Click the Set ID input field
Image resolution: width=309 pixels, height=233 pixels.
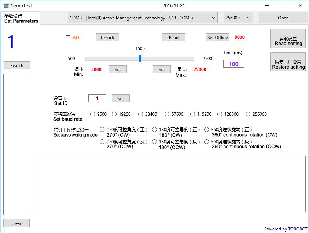[97, 98]
